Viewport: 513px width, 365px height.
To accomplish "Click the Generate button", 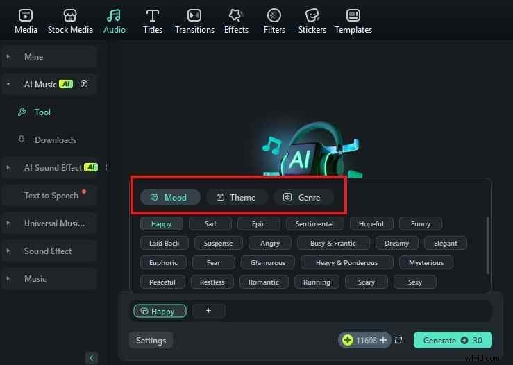I will [x=453, y=341].
